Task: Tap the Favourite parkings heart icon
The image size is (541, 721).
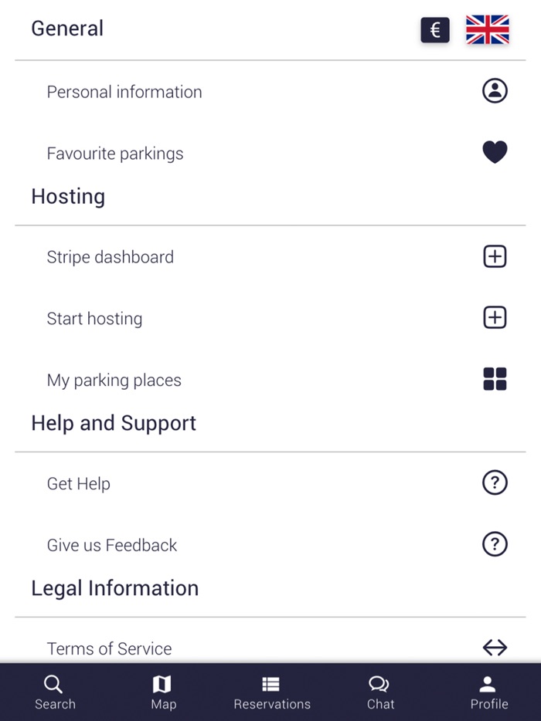Action: (495, 153)
